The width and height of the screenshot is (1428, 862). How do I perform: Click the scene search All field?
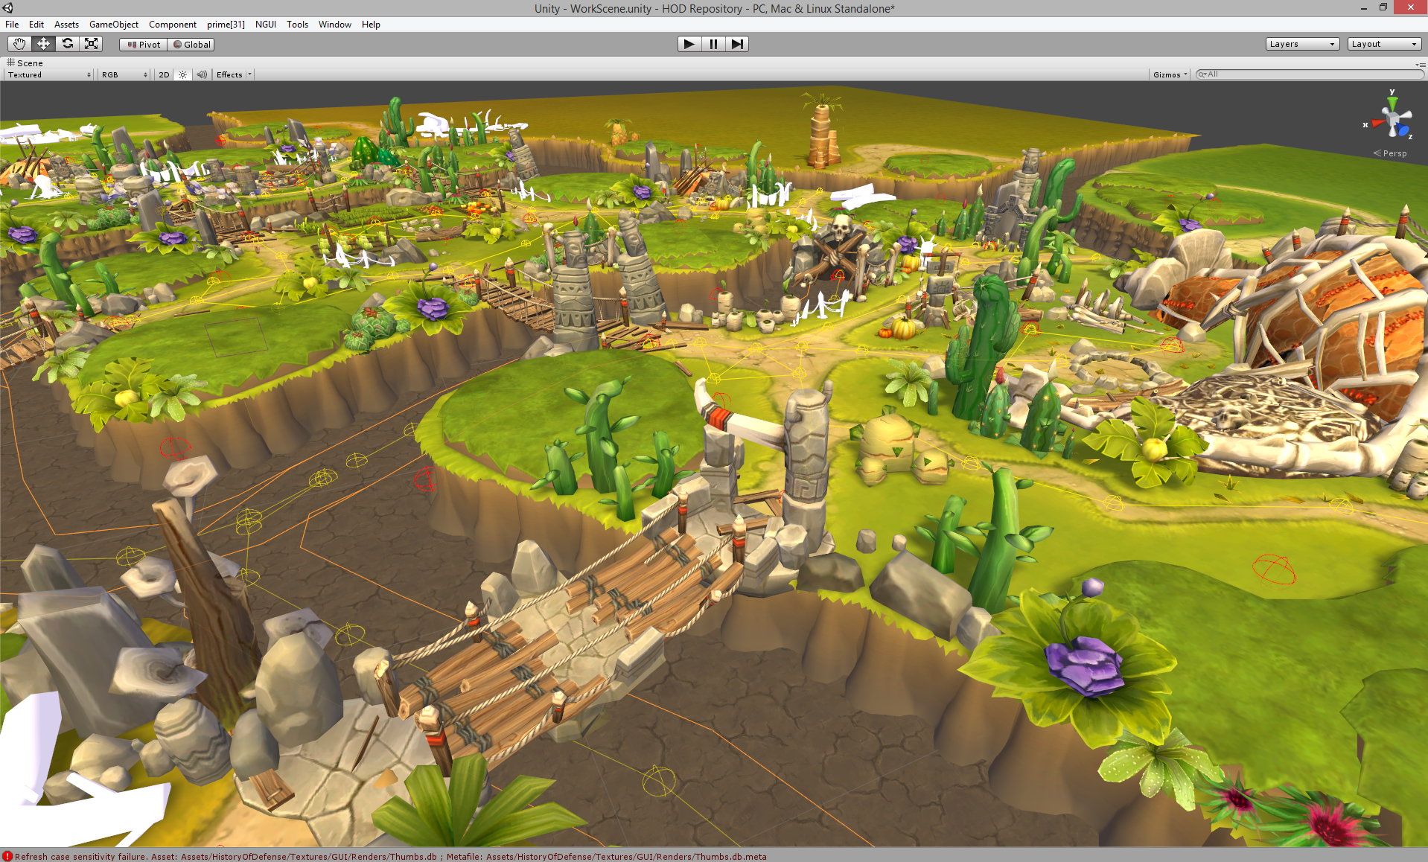click(x=1310, y=74)
